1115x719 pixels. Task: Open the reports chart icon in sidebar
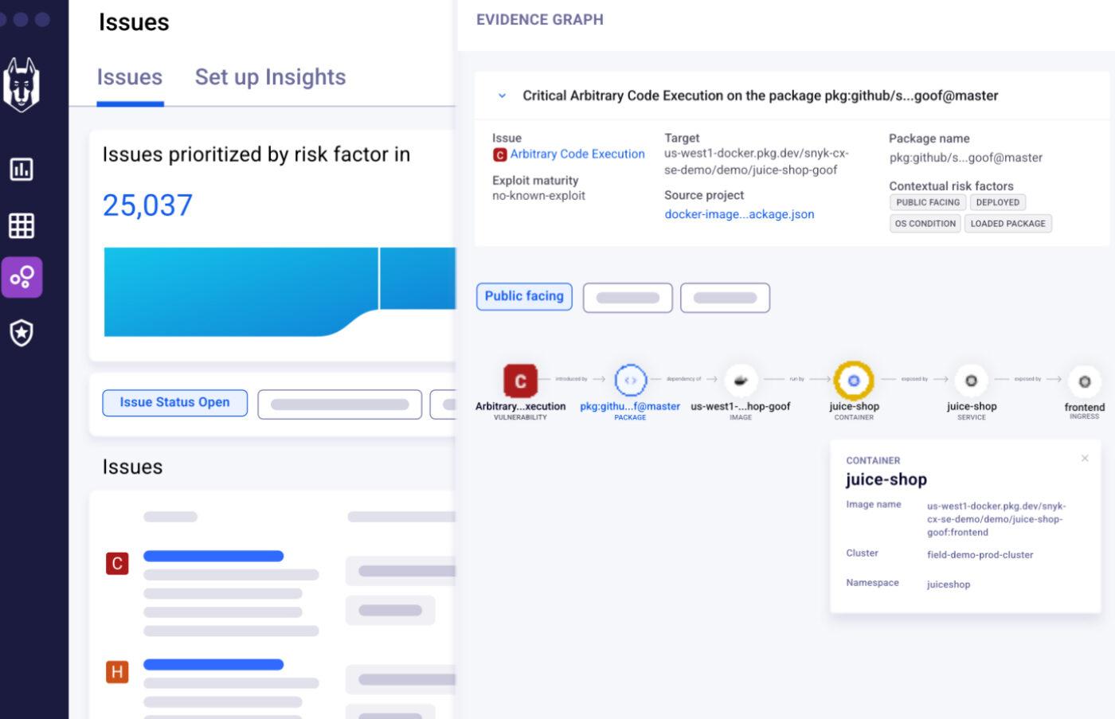pos(22,169)
